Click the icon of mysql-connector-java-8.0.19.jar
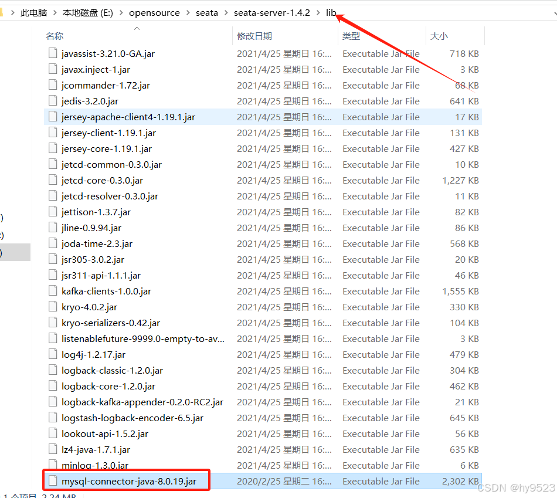The width and height of the screenshot is (557, 498). tap(53, 481)
